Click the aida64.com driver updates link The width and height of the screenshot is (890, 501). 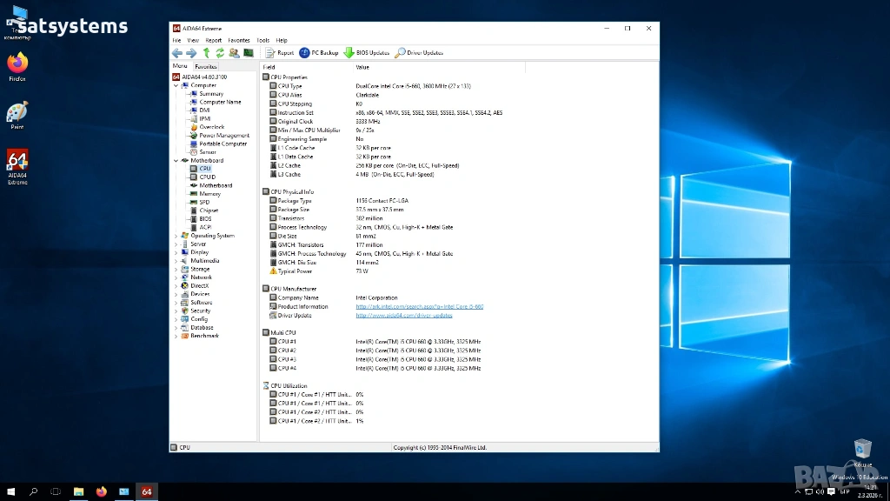click(403, 316)
